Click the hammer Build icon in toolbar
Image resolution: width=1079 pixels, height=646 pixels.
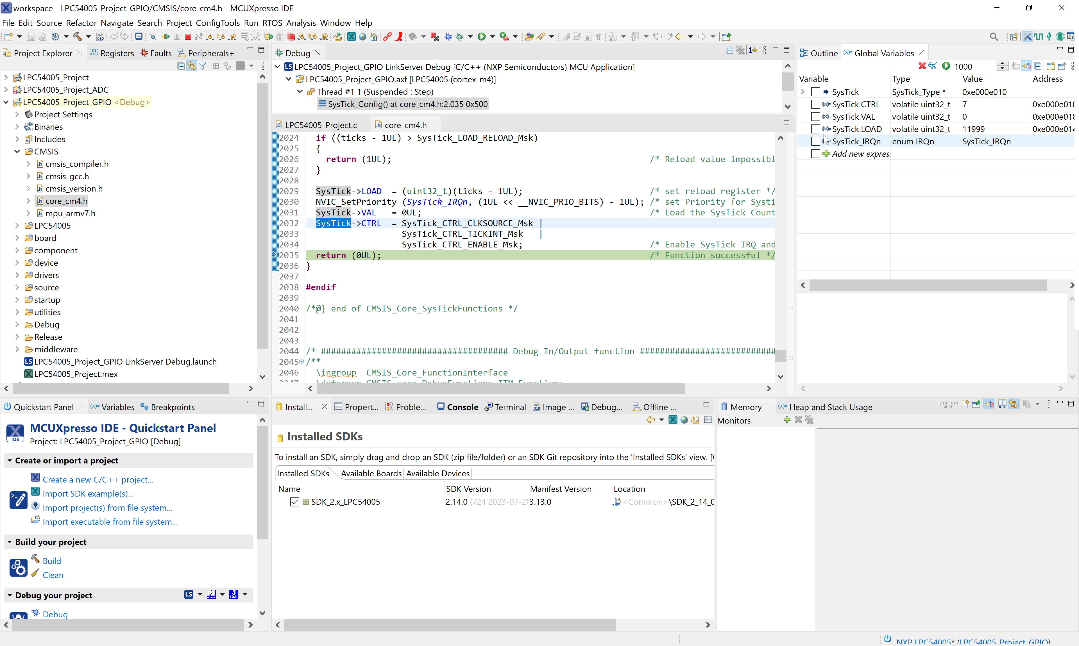point(78,37)
